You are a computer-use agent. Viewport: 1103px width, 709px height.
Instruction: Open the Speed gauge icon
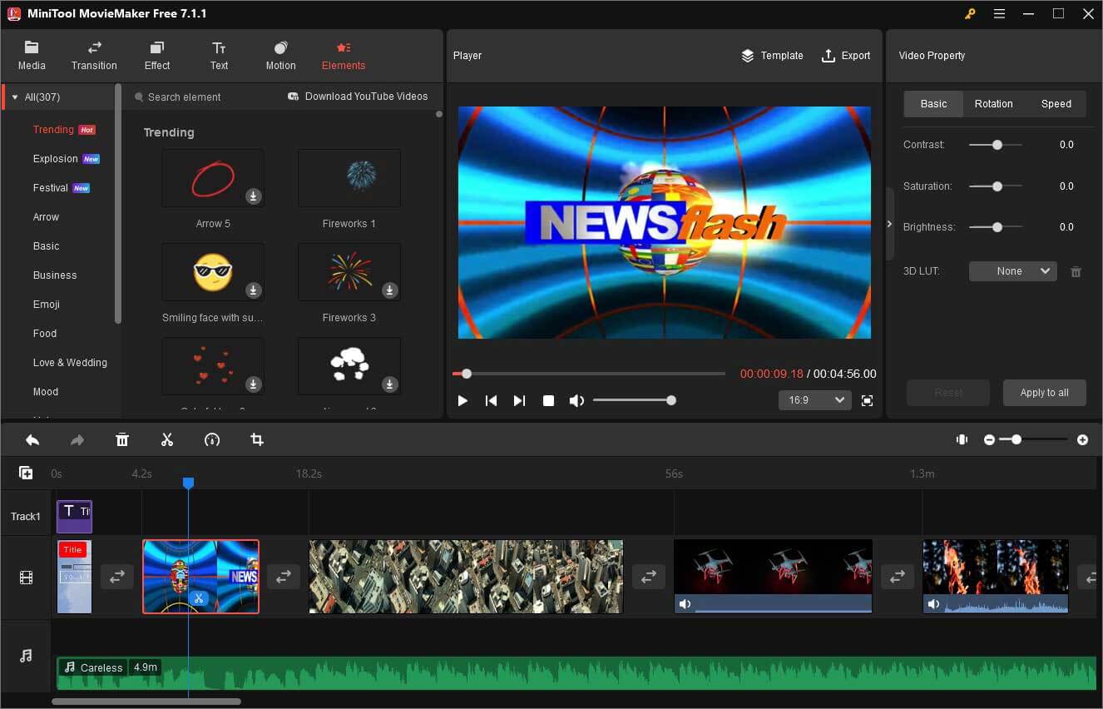pyautogui.click(x=212, y=439)
